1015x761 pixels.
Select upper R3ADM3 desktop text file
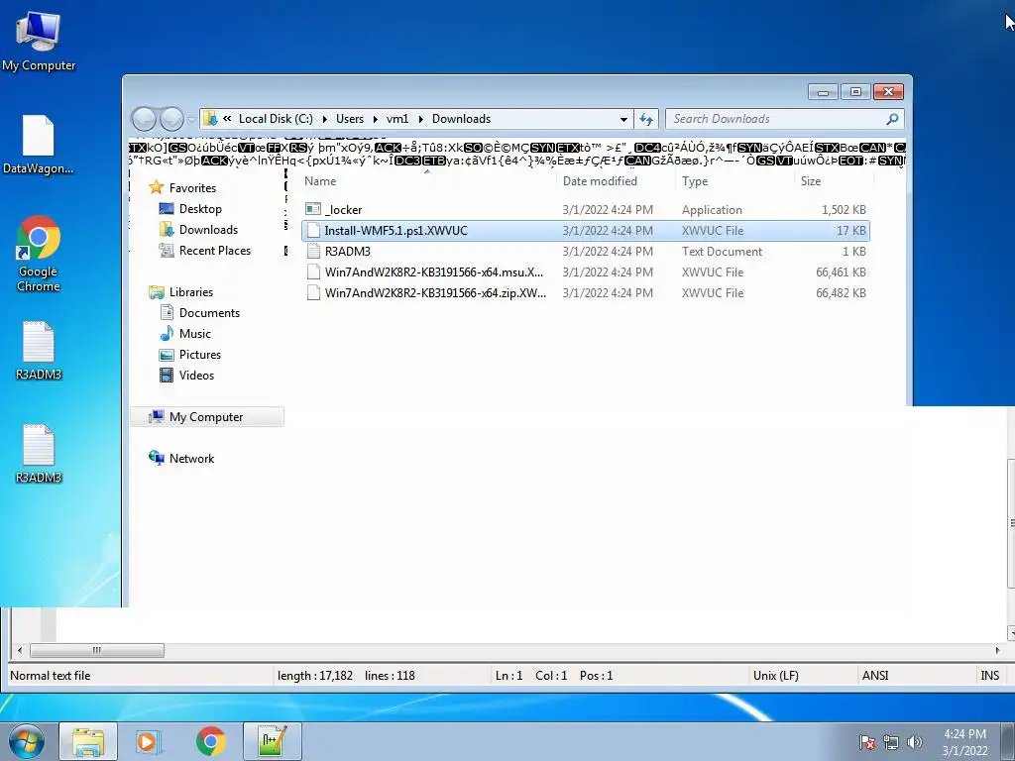pyautogui.click(x=39, y=350)
